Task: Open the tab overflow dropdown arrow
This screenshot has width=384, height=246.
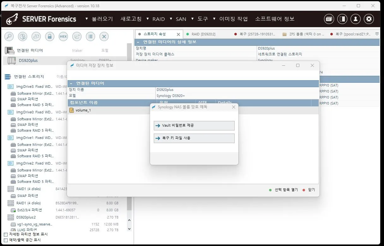Action: tap(377, 34)
